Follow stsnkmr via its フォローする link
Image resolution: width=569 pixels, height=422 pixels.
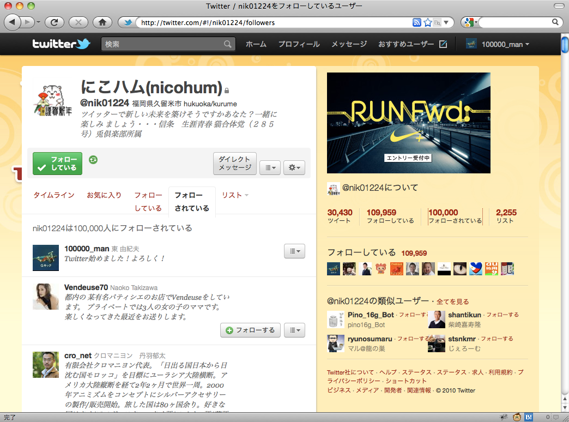tap(497, 339)
